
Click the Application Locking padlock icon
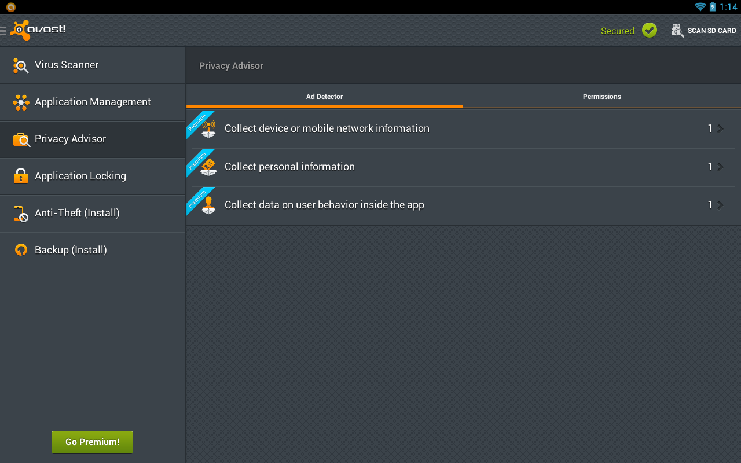21,176
